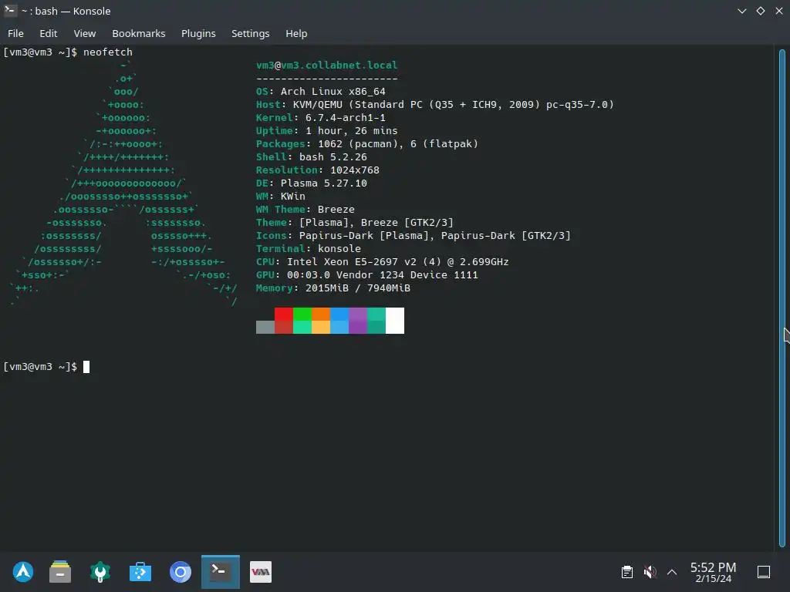The image size is (790, 592).
Task: Open the Edit menu
Action: 49,33
